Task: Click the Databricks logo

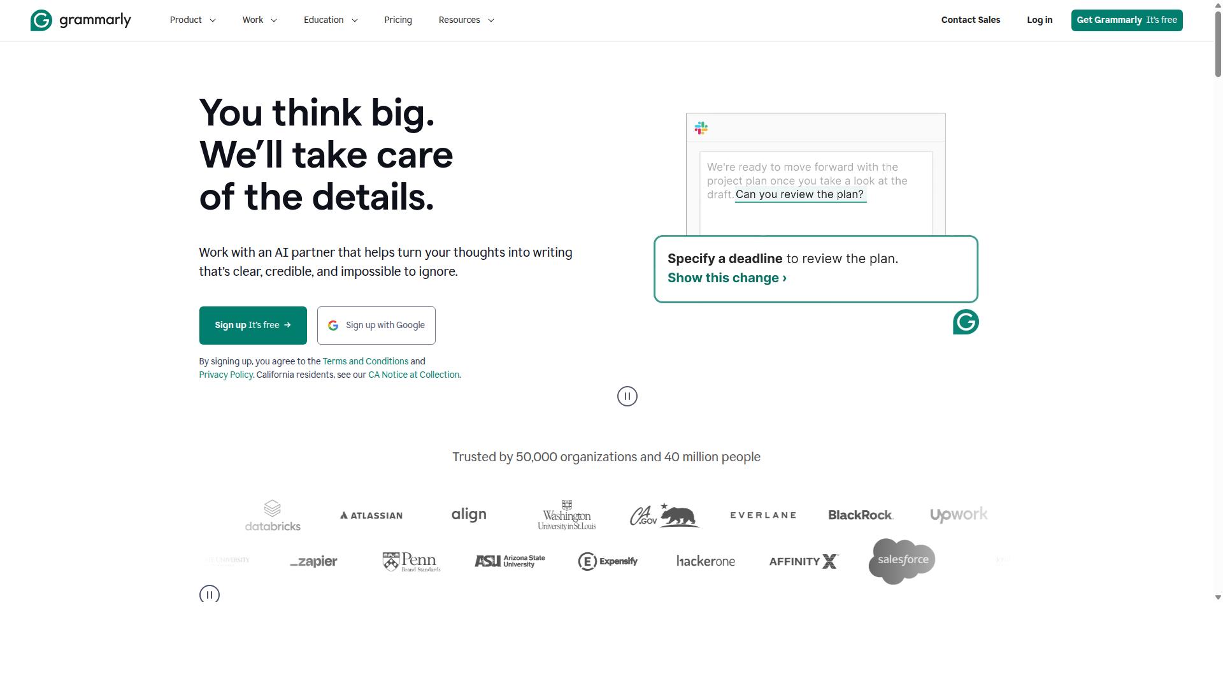Action: pyautogui.click(x=273, y=515)
